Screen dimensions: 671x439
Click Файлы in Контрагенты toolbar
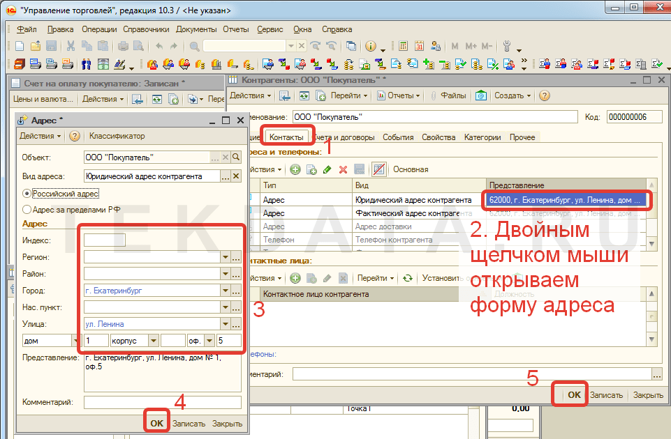[x=448, y=95]
